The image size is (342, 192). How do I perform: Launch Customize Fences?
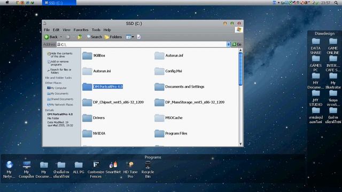pos(96,170)
